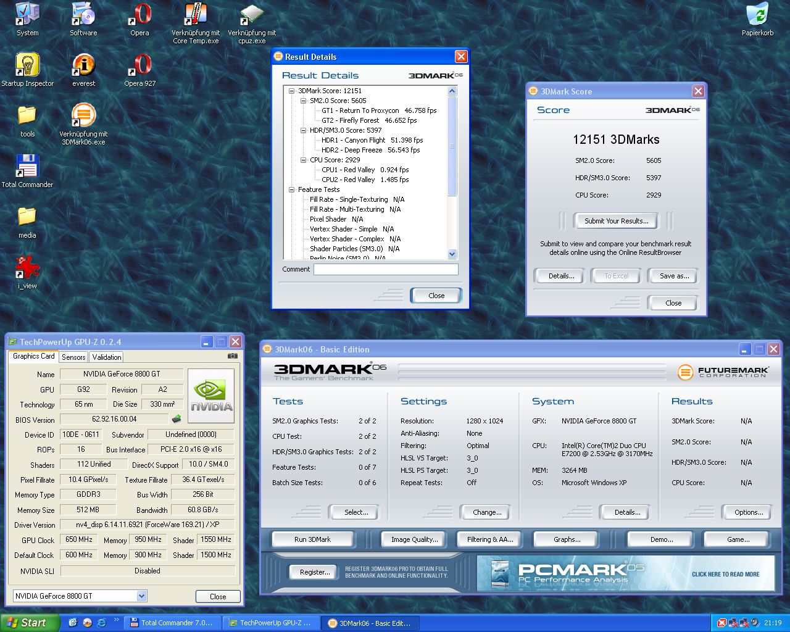The image size is (790, 632).
Task: Open the tools folder icon
Action: (27, 120)
